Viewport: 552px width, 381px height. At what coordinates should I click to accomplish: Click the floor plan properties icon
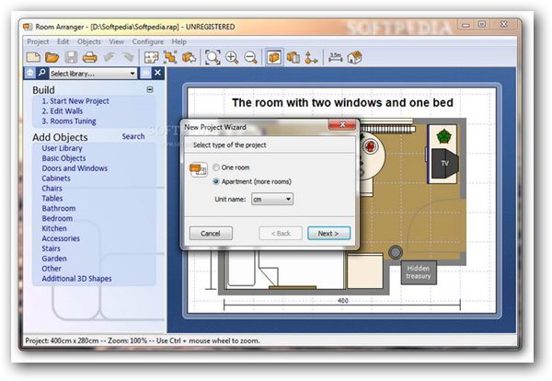point(152,57)
